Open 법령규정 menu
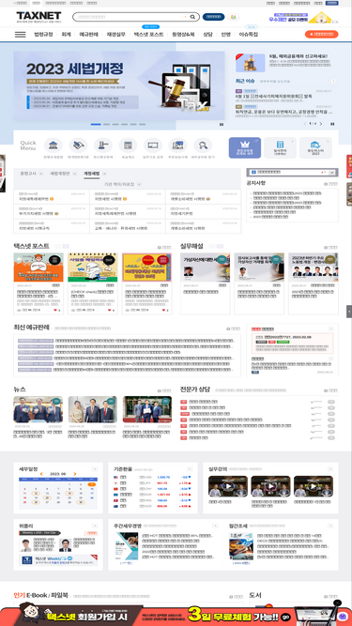The height and width of the screenshot is (626, 352). [x=42, y=35]
